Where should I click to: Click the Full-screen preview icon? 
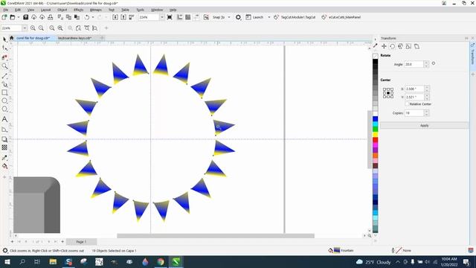coord(170,17)
